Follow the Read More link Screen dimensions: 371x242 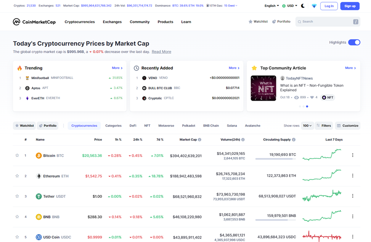pyautogui.click(x=161, y=52)
